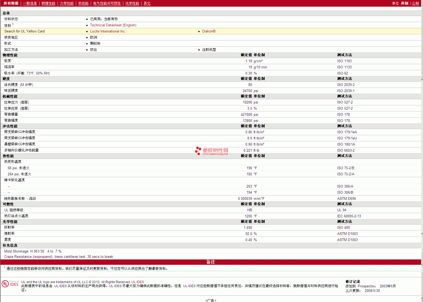Switch units to 公制 (metric)

(415, 3)
